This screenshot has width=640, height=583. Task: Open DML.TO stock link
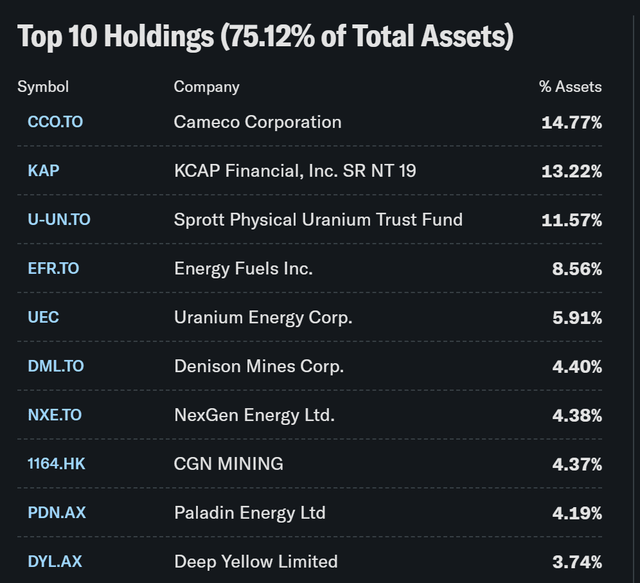tap(56, 366)
